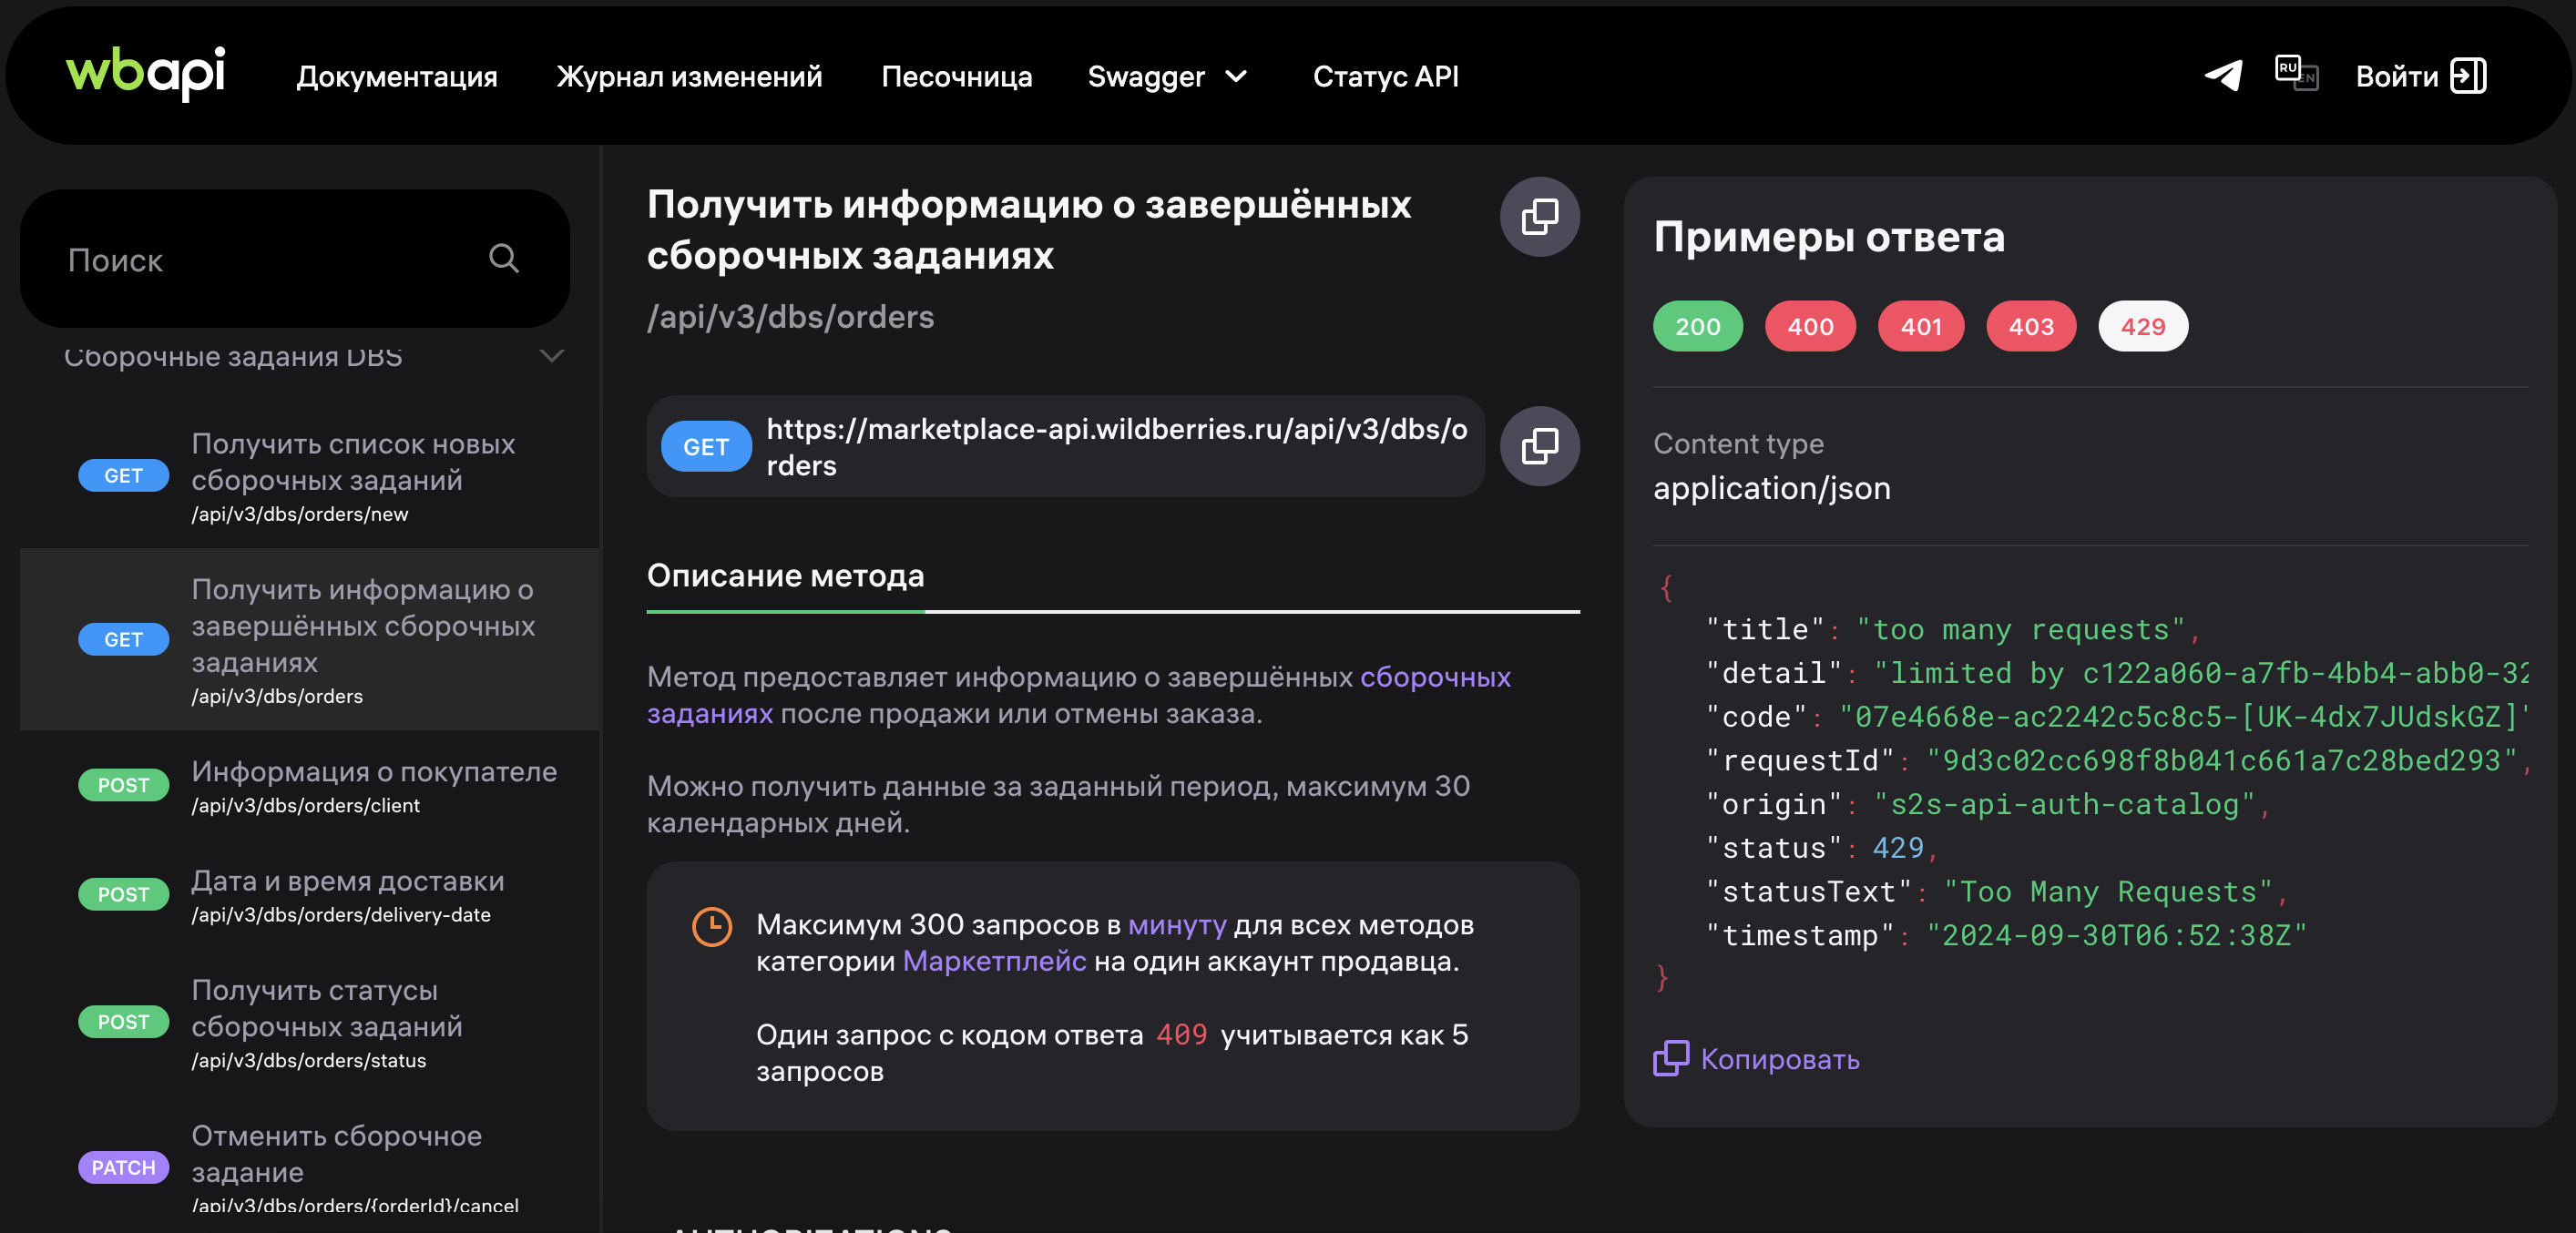Viewport: 2576px width, 1233px height.
Task: Open Получить статусы сборочных заданий method
Action: click(x=310, y=1022)
